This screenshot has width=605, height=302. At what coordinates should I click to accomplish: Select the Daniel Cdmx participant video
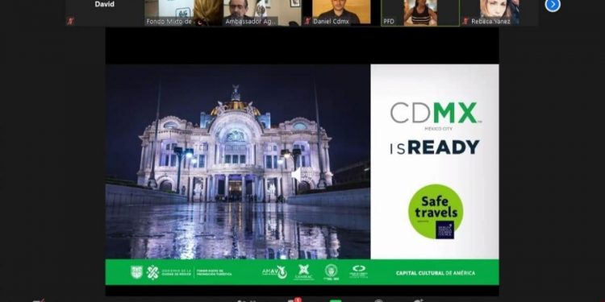[x=341, y=13]
